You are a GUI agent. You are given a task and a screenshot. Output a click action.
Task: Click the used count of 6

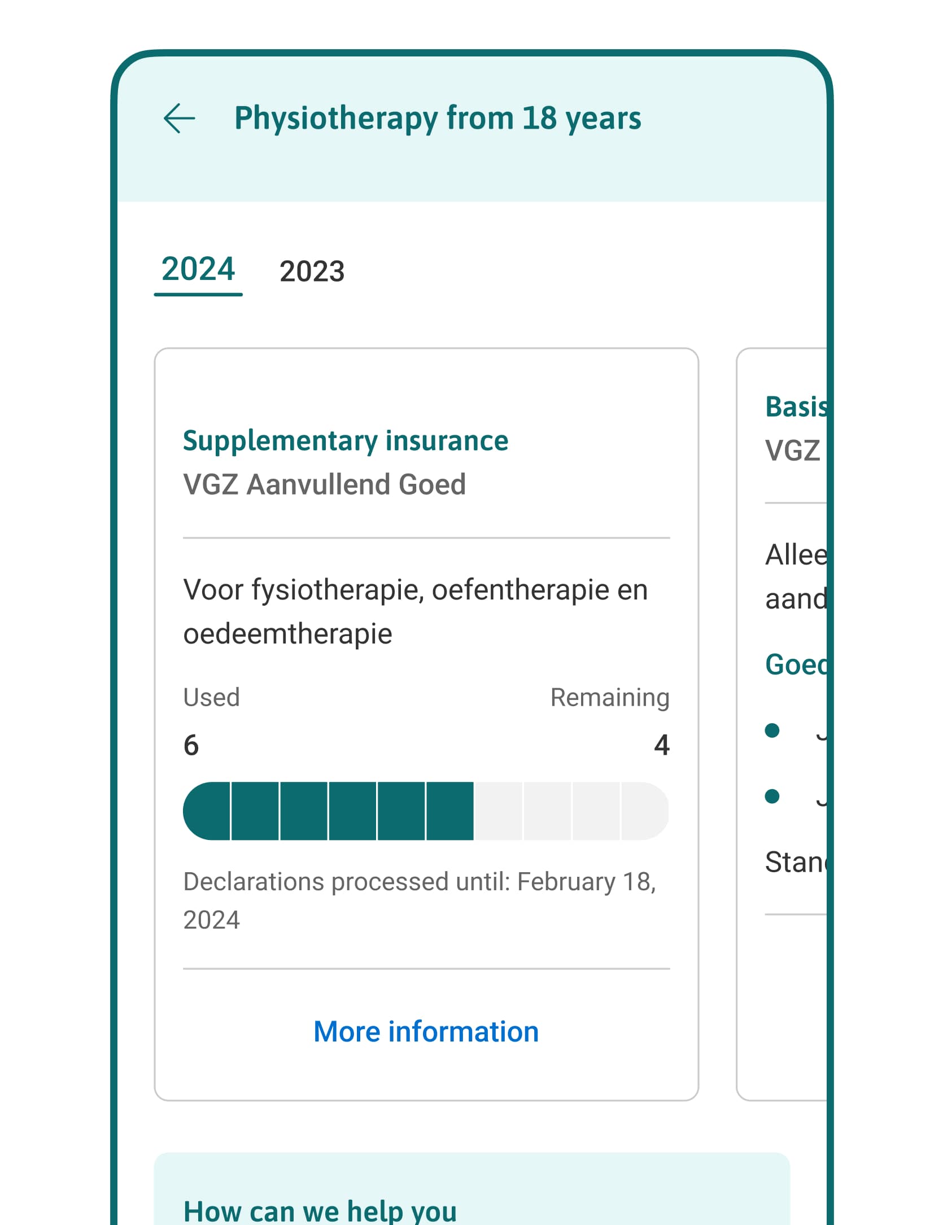coord(191,746)
